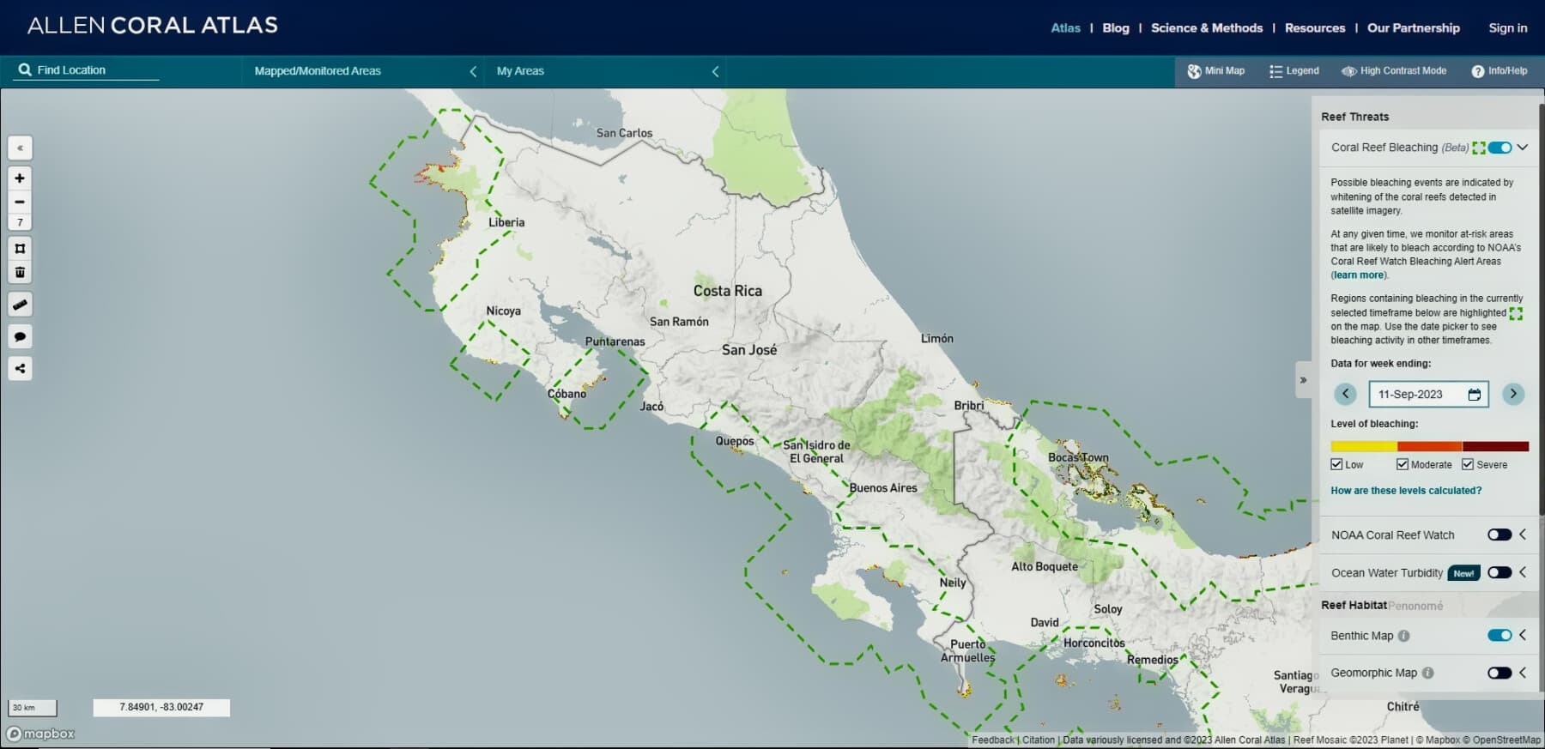The image size is (1545, 749).
Task: Zoom out on the map
Action: (20, 202)
